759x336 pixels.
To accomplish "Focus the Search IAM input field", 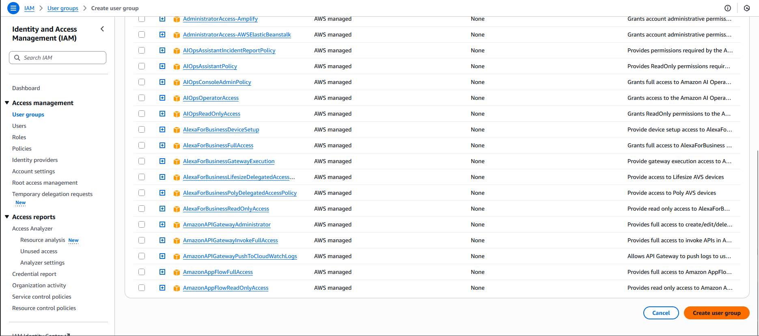I will click(58, 58).
